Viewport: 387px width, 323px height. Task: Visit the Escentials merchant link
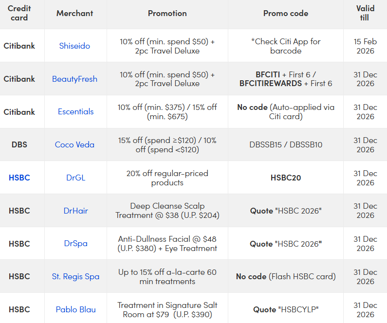click(x=75, y=112)
